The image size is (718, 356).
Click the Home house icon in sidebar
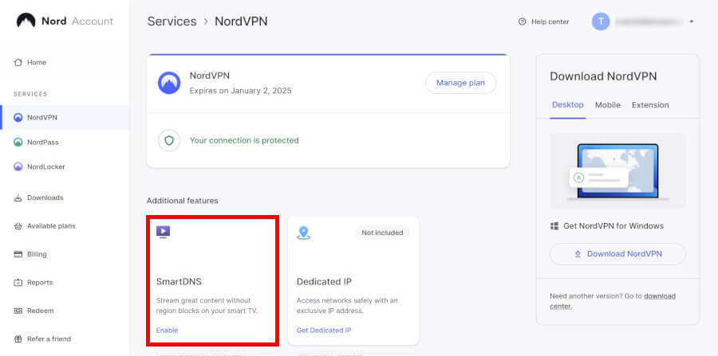(x=18, y=62)
